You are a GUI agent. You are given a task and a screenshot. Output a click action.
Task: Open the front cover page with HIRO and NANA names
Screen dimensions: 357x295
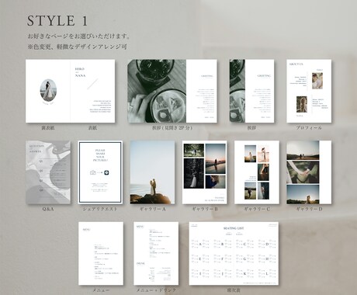click(93, 91)
